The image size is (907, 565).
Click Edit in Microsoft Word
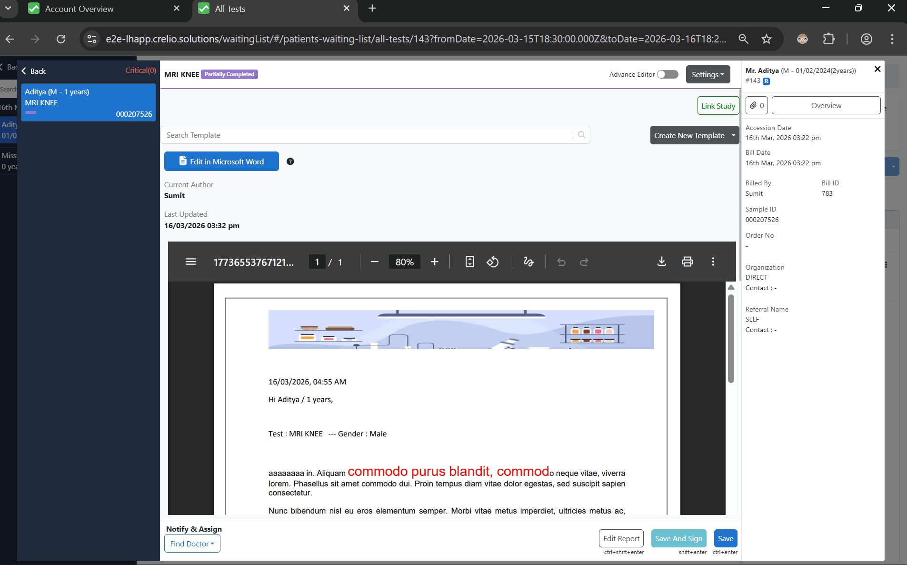click(221, 161)
